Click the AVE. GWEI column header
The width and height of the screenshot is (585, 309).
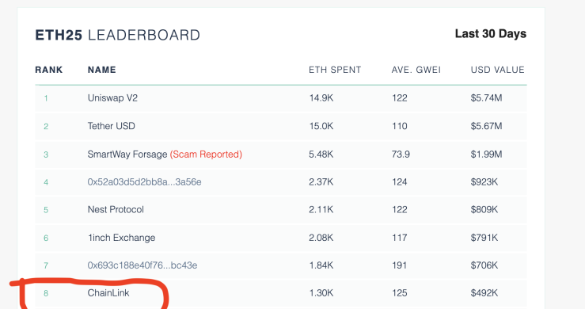416,70
